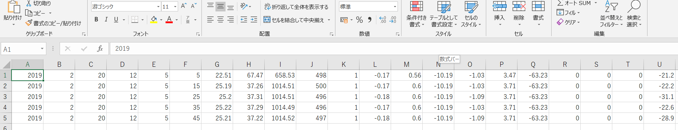Screen dimensions: 678x130
Task: Click the text orientation icon
Action: [244, 6]
